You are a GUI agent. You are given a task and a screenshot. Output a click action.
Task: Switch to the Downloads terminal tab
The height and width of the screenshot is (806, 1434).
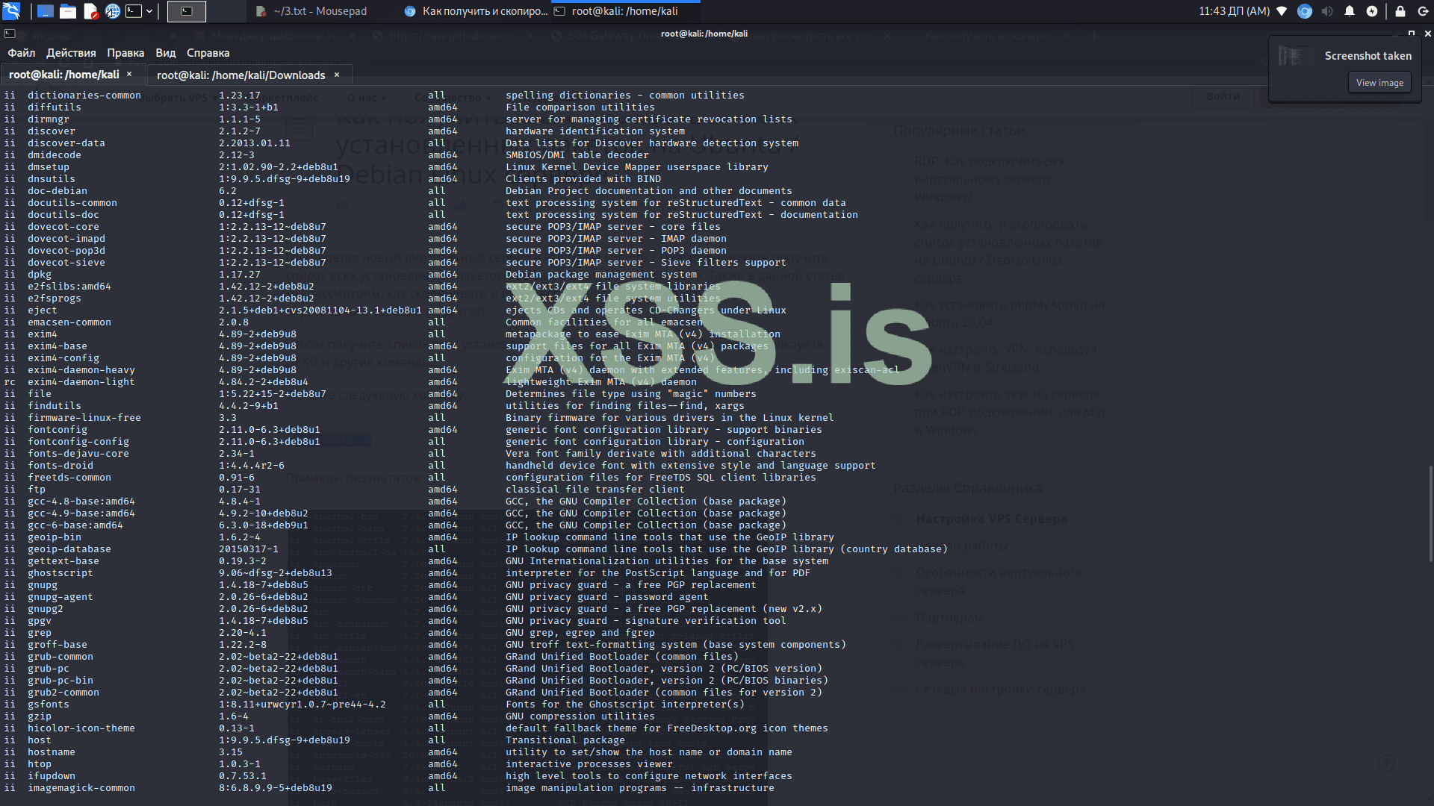pyautogui.click(x=240, y=75)
